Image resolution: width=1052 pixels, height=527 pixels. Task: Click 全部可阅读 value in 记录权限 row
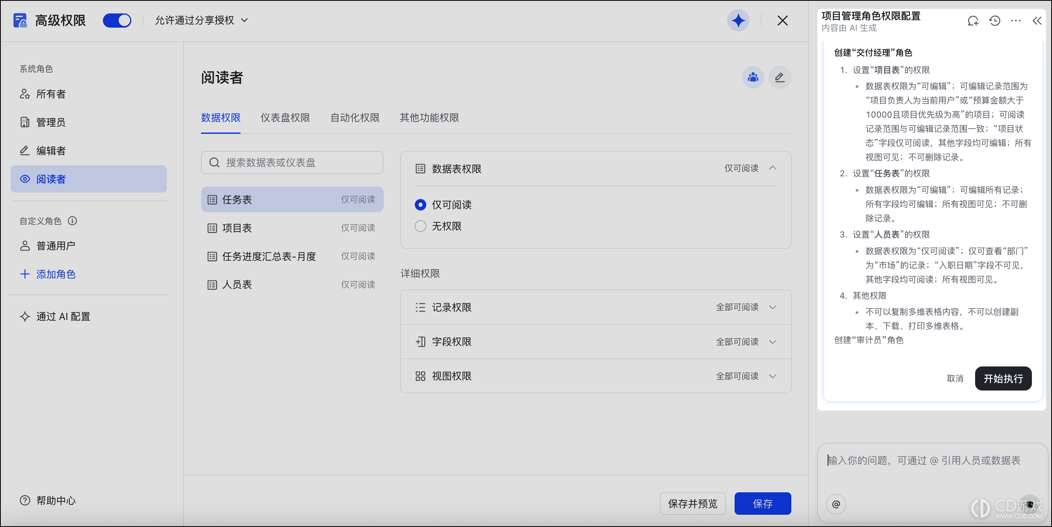point(737,307)
